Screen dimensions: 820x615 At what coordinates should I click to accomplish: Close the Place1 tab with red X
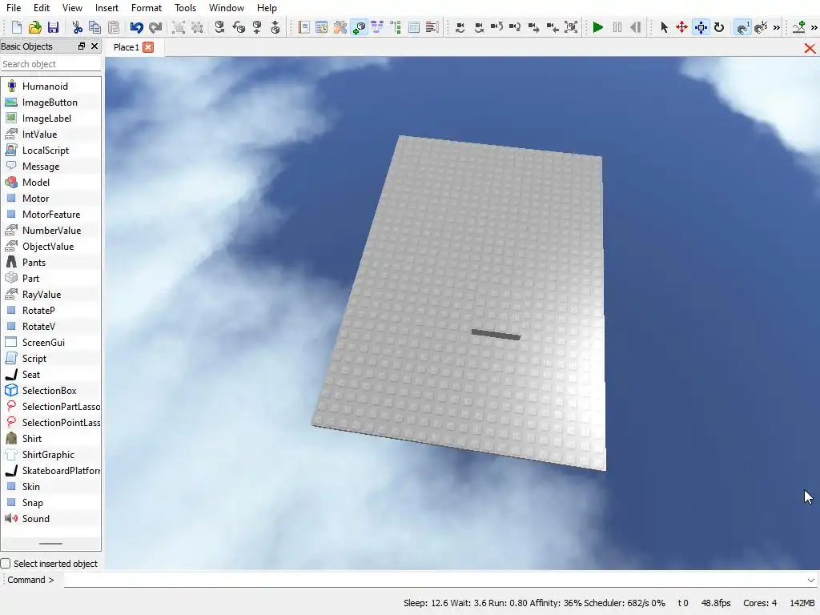point(148,47)
